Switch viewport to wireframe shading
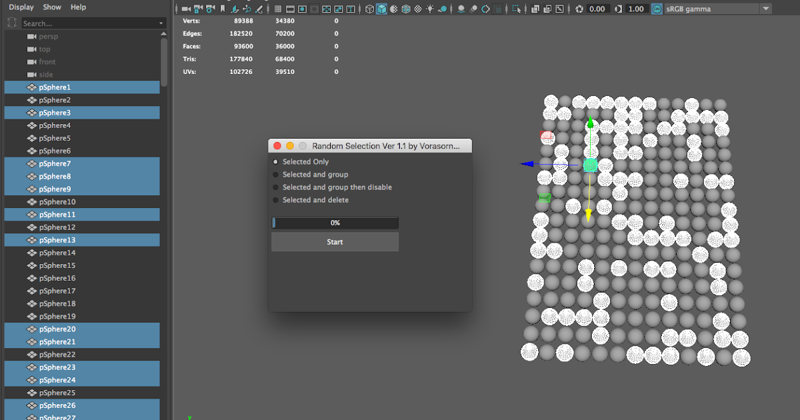The height and width of the screenshot is (420, 800). tap(369, 9)
